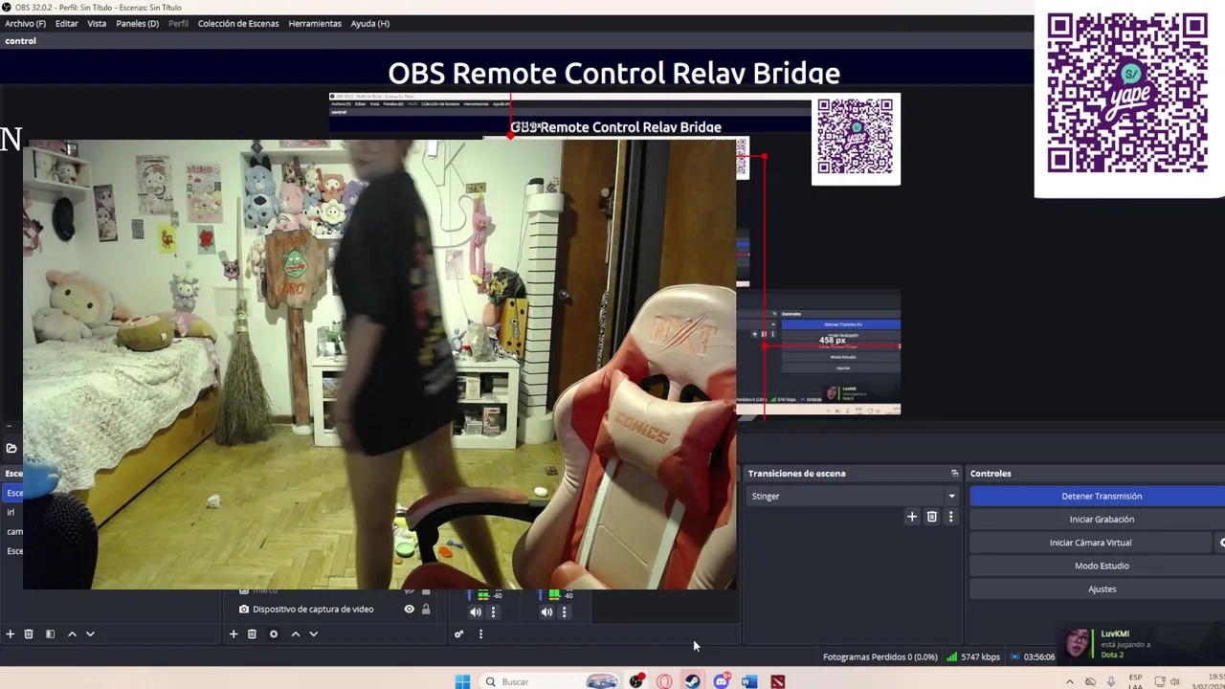The height and width of the screenshot is (689, 1225).
Task: Open Opera browser from the taskbar
Action: pyautogui.click(x=664, y=681)
